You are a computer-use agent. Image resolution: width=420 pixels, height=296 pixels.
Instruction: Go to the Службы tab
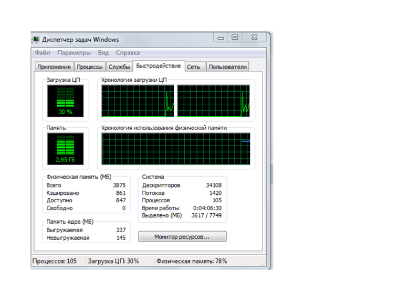pyautogui.click(x=119, y=67)
